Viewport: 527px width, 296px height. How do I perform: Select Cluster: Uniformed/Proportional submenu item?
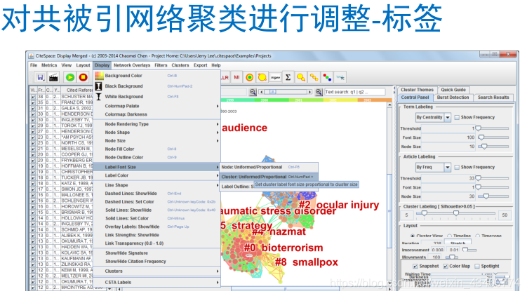[269, 177]
